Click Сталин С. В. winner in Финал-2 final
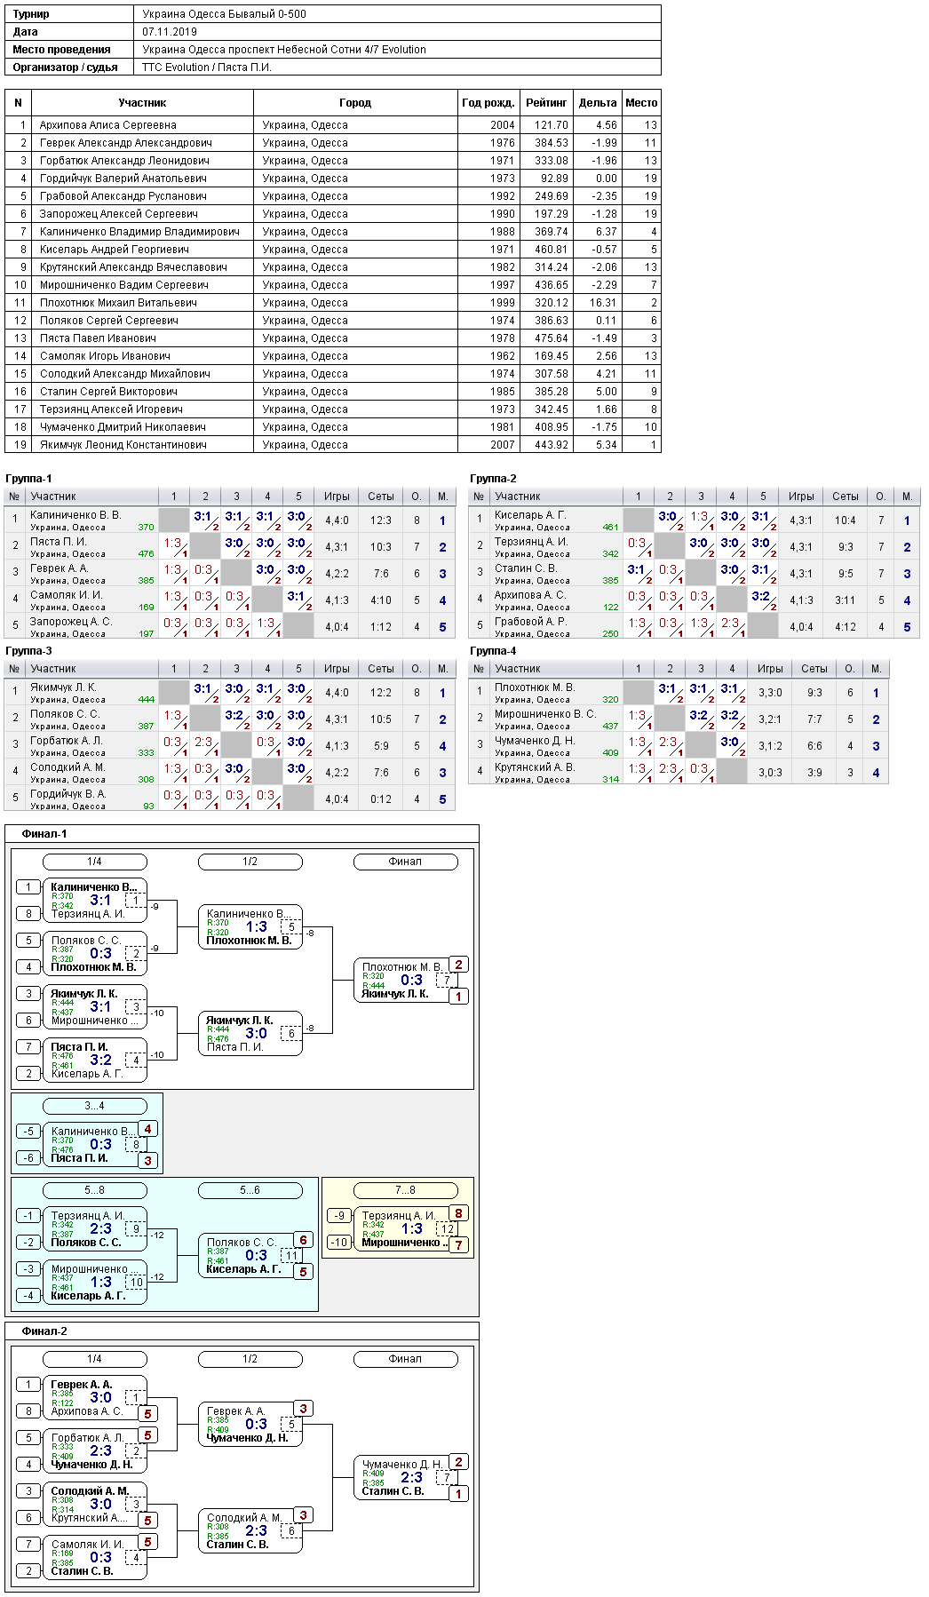 click(x=393, y=1491)
